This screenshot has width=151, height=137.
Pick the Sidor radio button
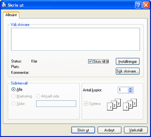click(13, 104)
